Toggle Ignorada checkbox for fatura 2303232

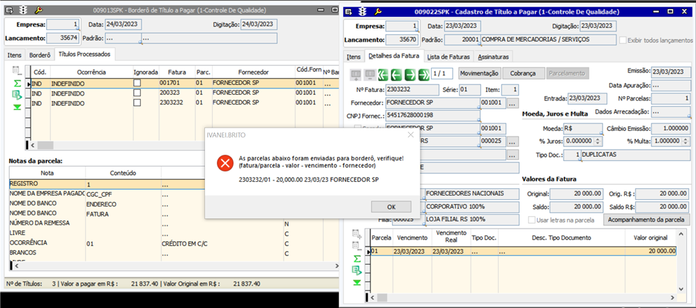coord(137,102)
